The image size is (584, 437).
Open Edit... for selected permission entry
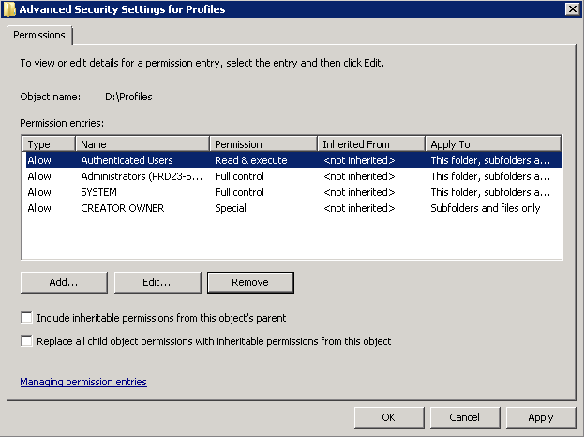pos(157,282)
